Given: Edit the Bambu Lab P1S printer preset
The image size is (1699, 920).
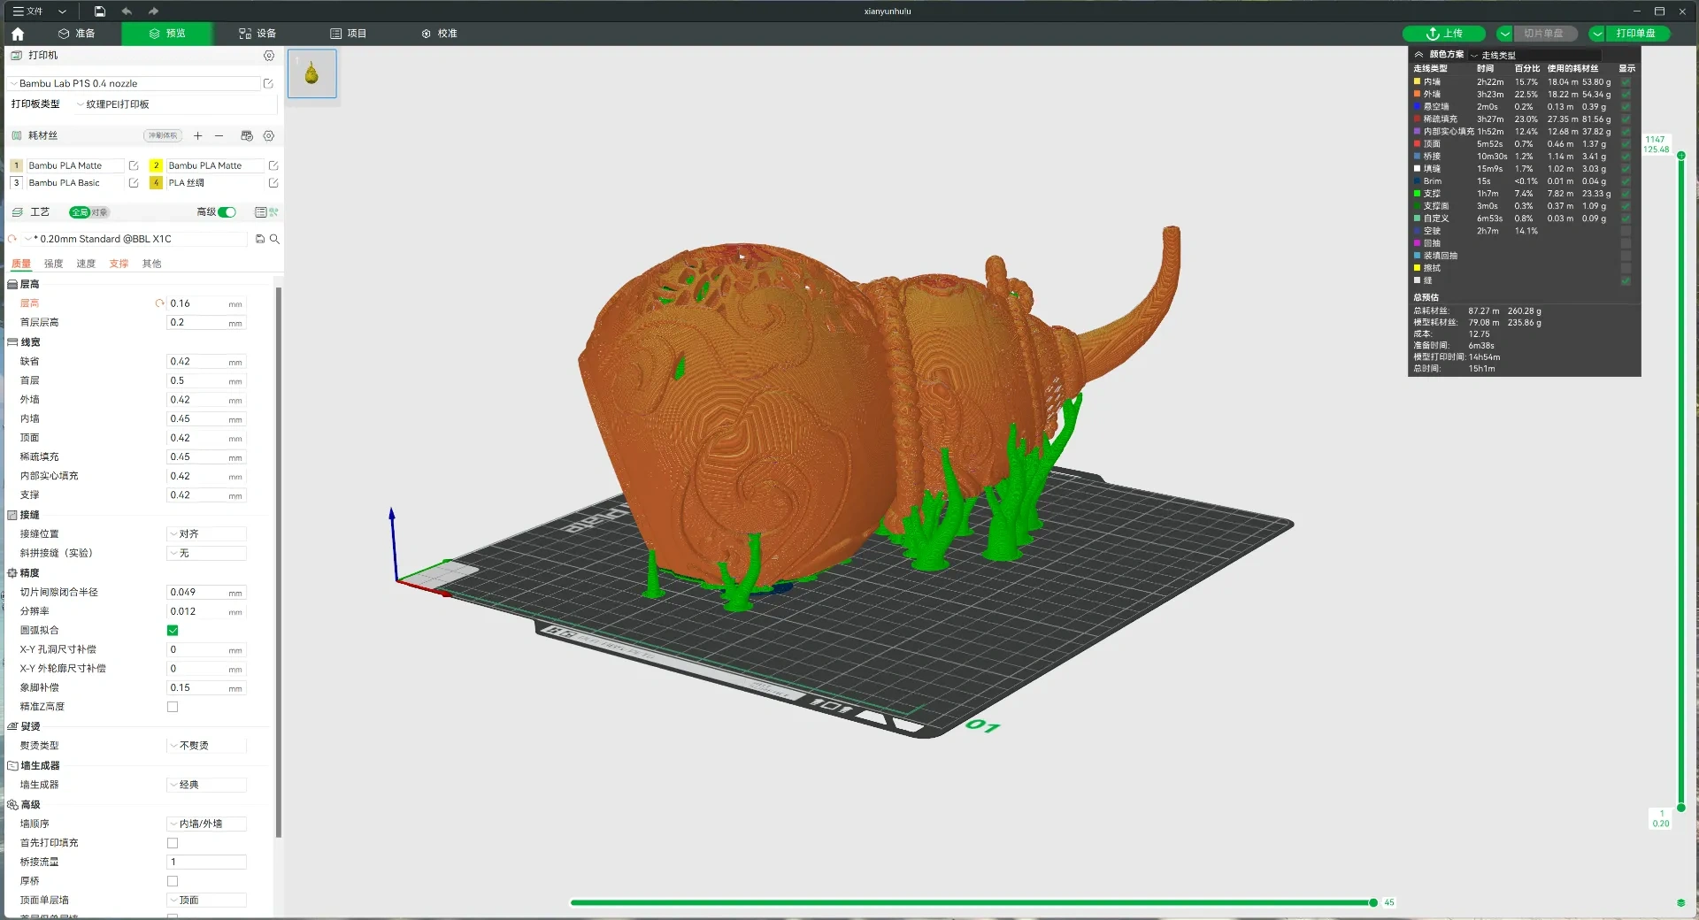Looking at the screenshot, I should point(268,83).
